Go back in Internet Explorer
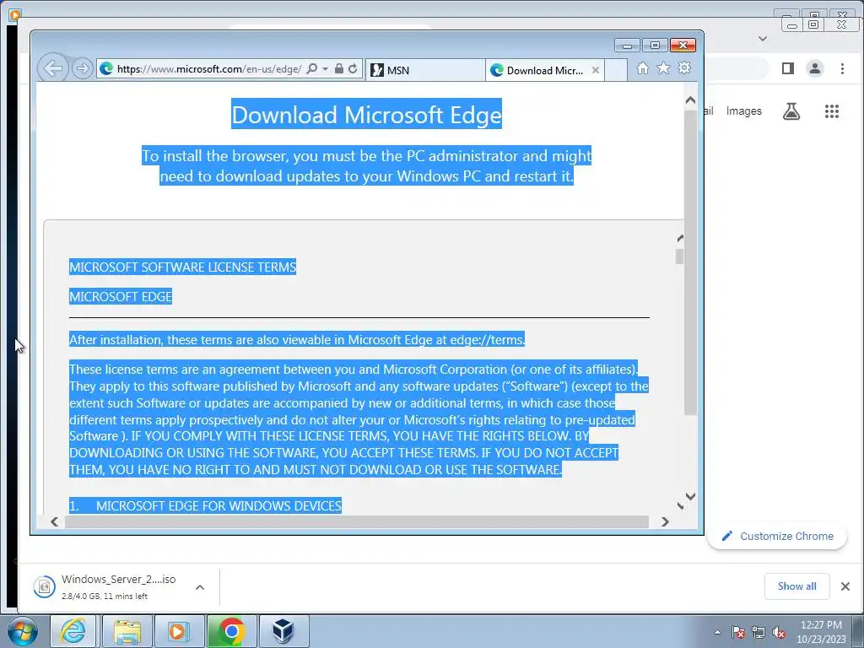 pyautogui.click(x=52, y=69)
